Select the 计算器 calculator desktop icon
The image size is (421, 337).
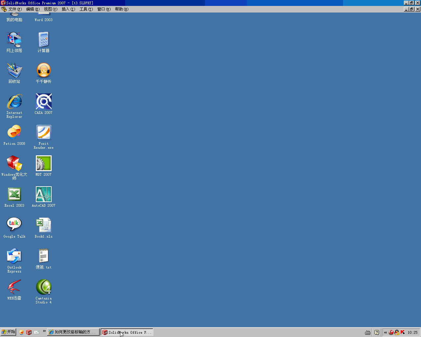[43, 42]
